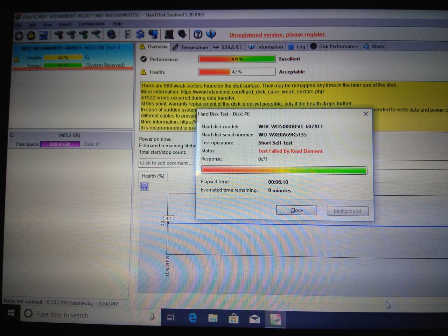
Task: Switch to the Alerts tab
Action: (374, 46)
